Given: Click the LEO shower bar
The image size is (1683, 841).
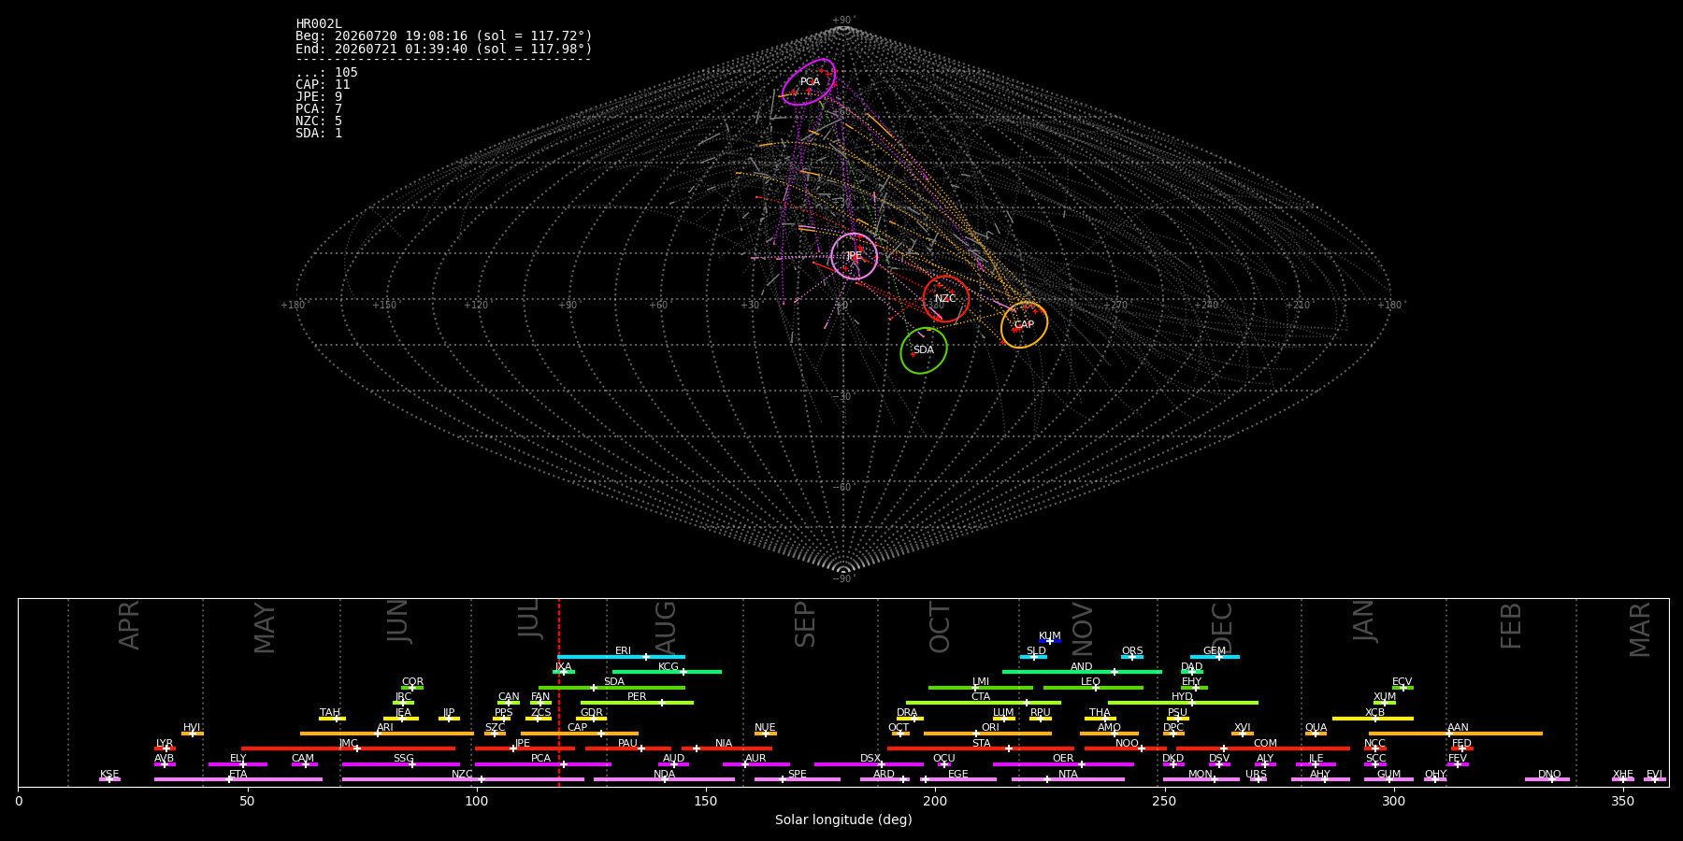Looking at the screenshot, I should pos(1093,688).
